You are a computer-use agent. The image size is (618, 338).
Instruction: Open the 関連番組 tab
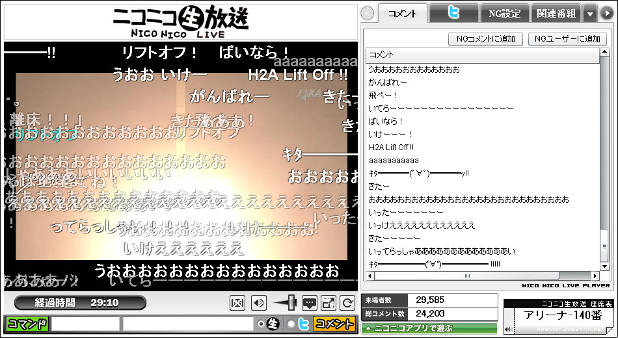click(556, 14)
